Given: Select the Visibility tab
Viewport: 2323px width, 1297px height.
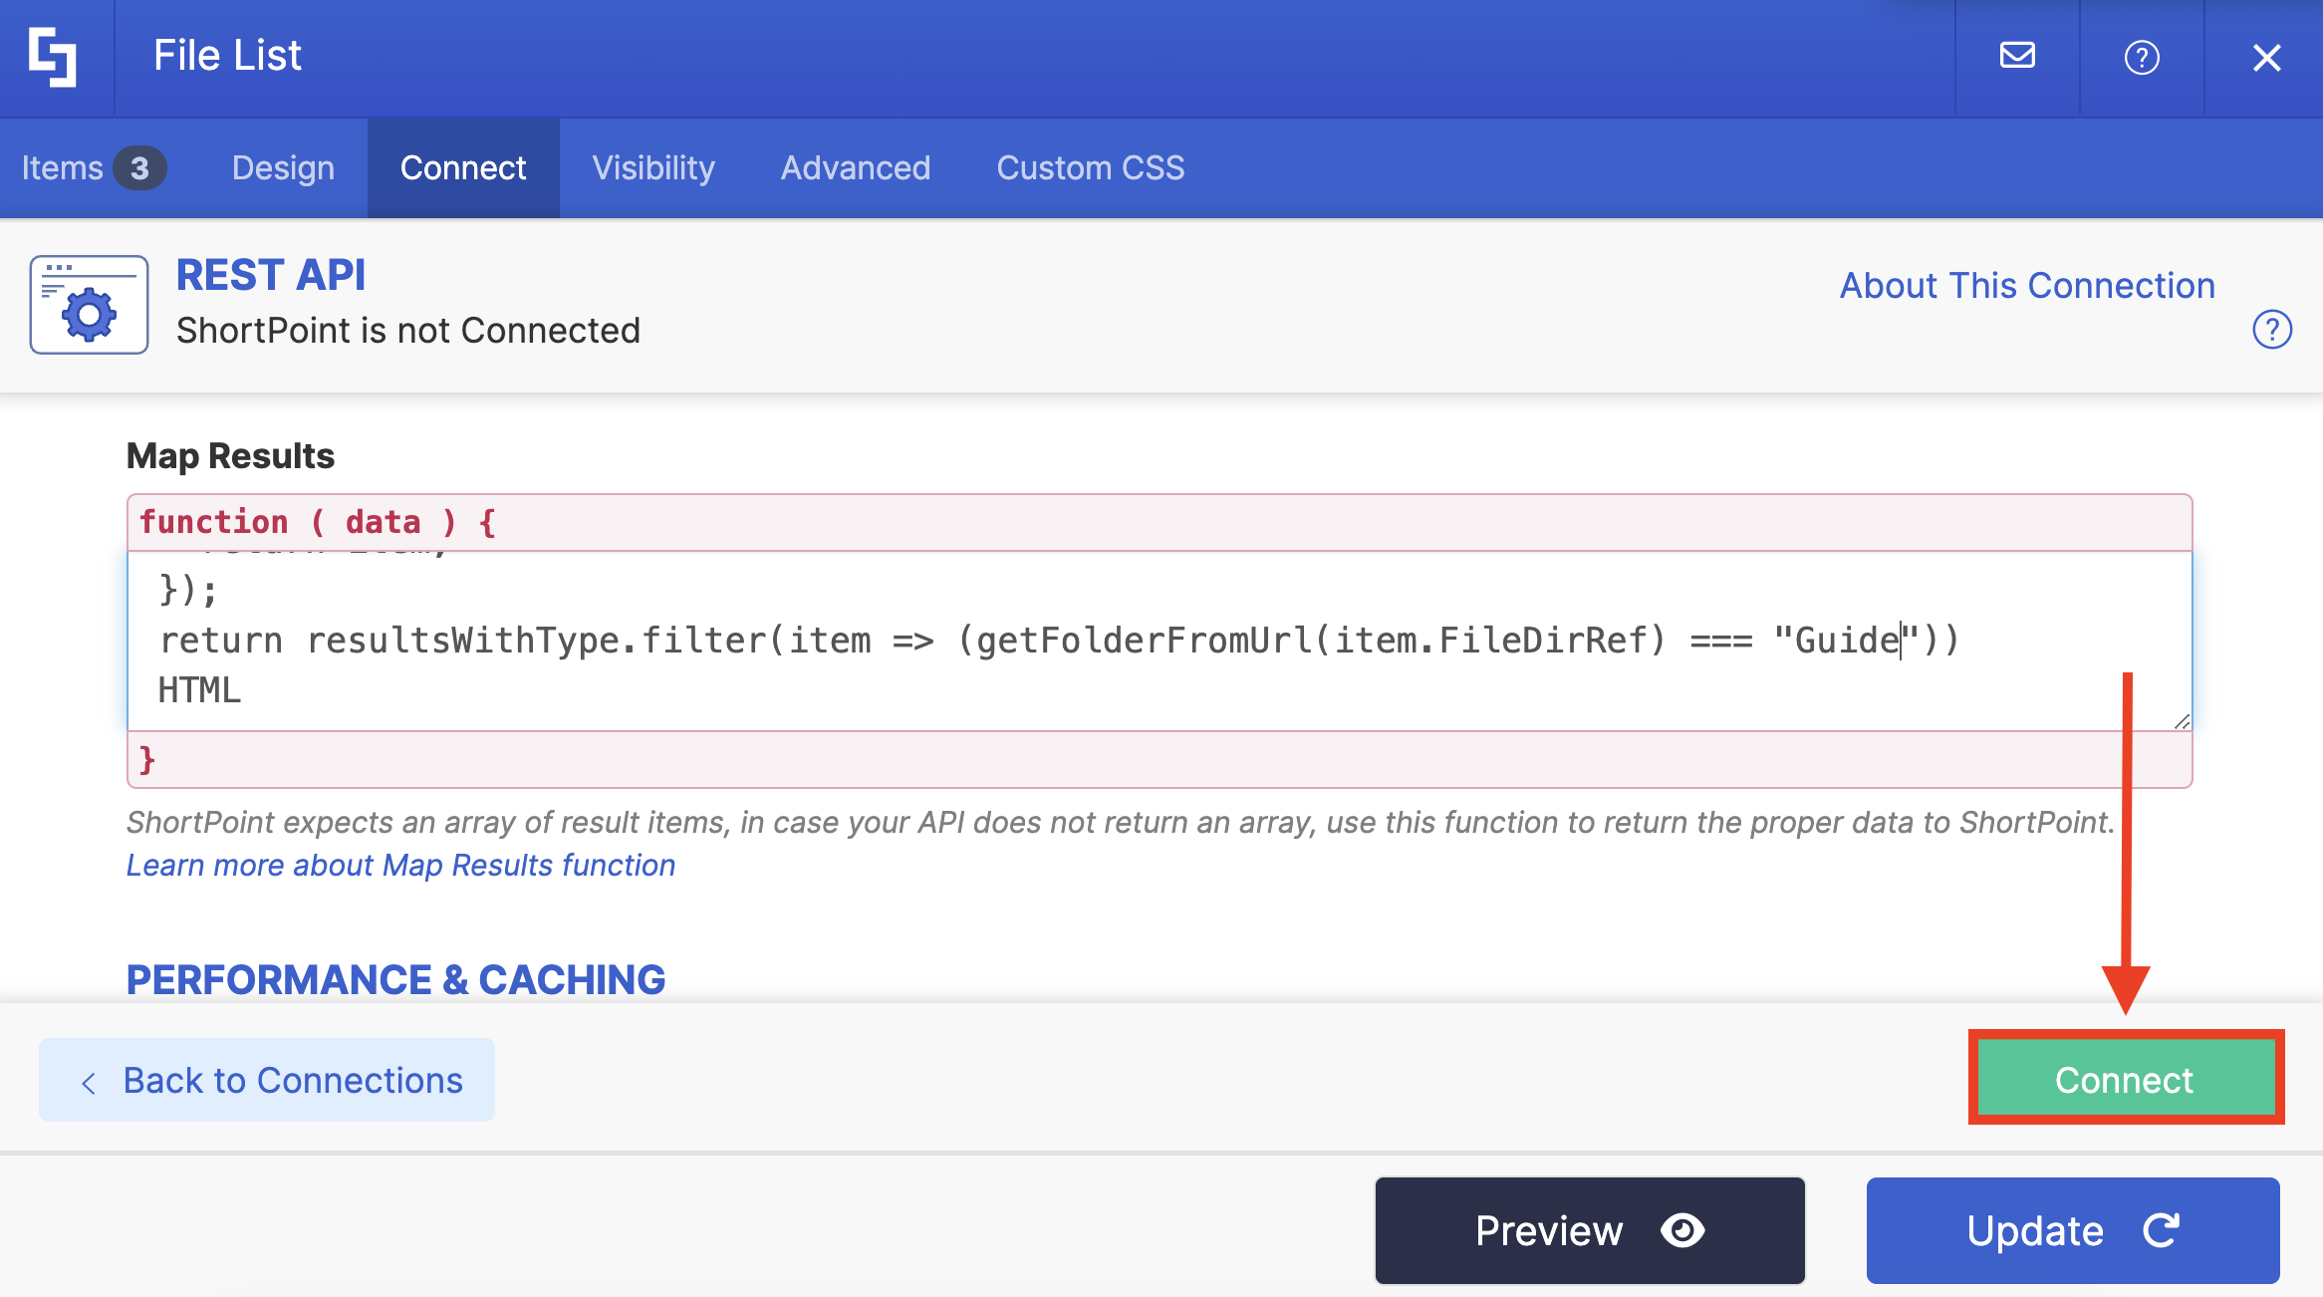Looking at the screenshot, I should tap(653, 168).
